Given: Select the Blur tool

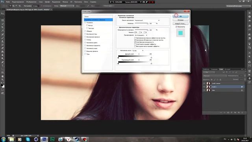Looking at the screenshot, I should [x=2, y=55].
